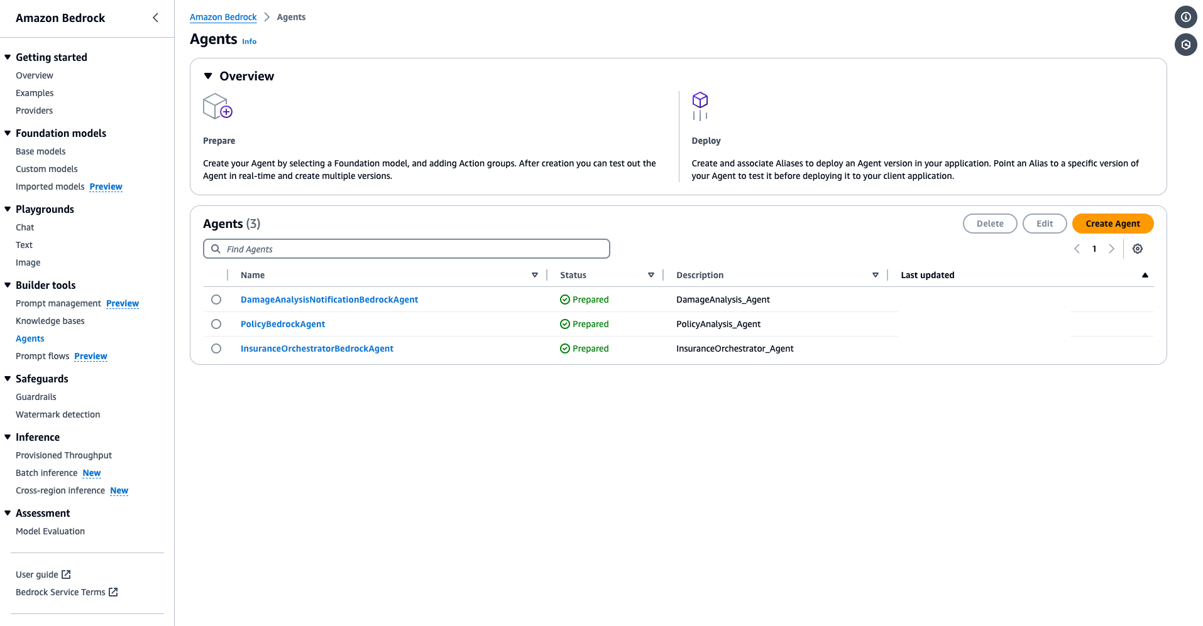This screenshot has height=626, width=1203.
Task: Open Bedrock Service Terms external link icon
Action: [113, 591]
